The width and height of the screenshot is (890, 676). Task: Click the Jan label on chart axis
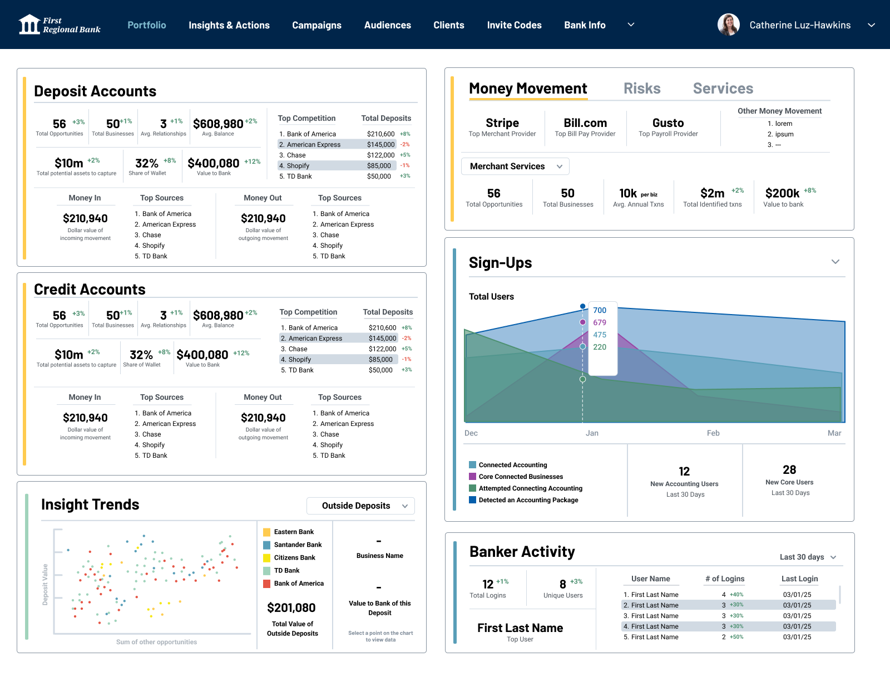[x=592, y=433]
